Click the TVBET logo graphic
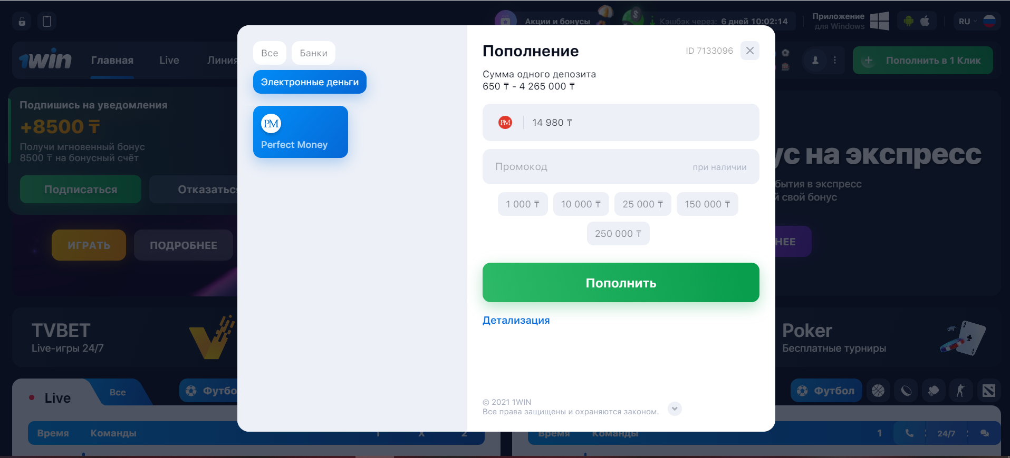Image resolution: width=1010 pixels, height=458 pixels. (211, 338)
